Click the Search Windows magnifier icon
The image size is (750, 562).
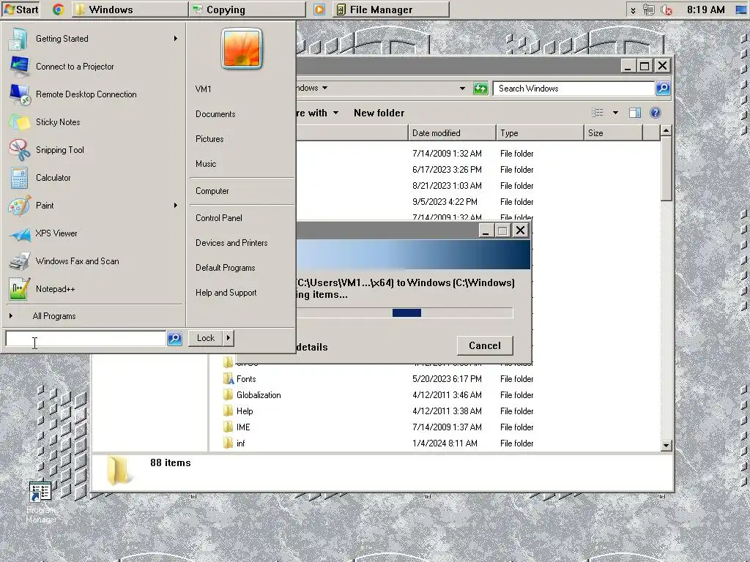pyautogui.click(x=662, y=89)
